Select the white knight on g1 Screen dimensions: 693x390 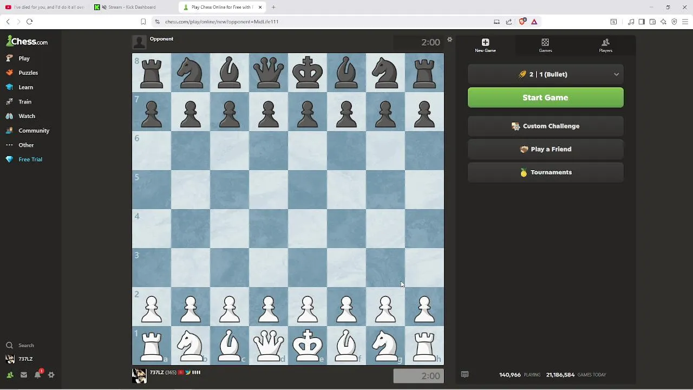tap(385, 346)
